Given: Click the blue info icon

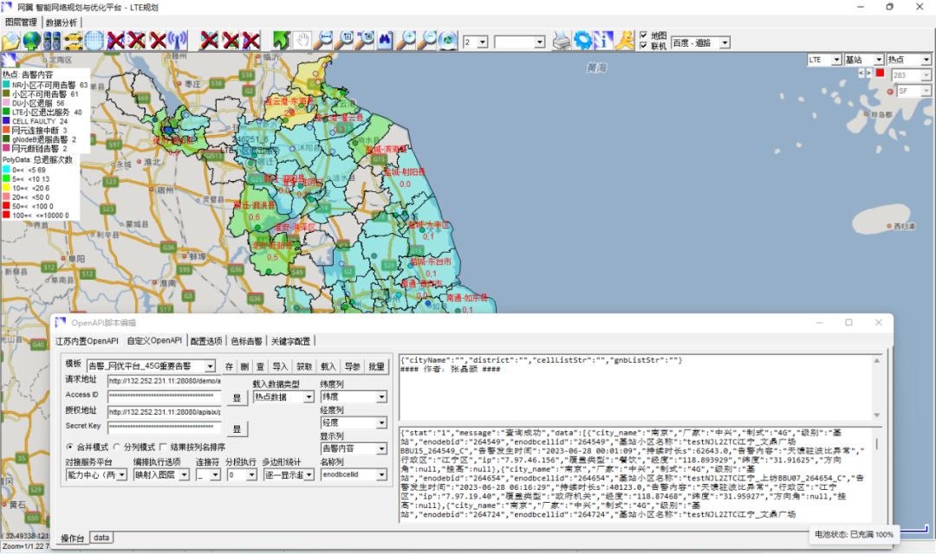Looking at the screenshot, I should click(603, 41).
